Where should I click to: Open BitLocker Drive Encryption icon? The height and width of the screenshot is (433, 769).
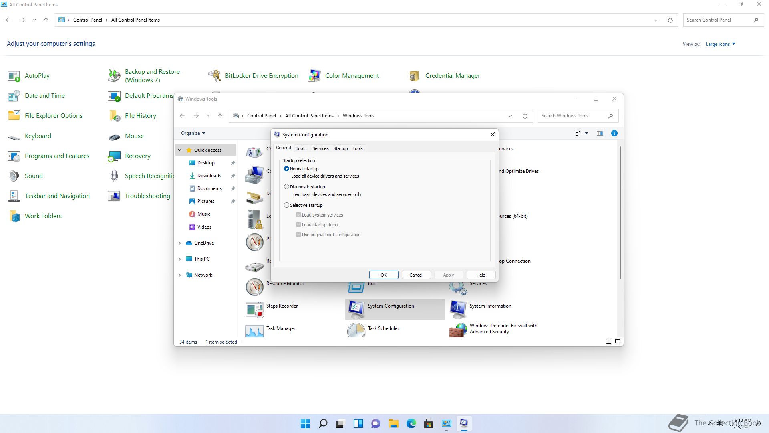214,75
